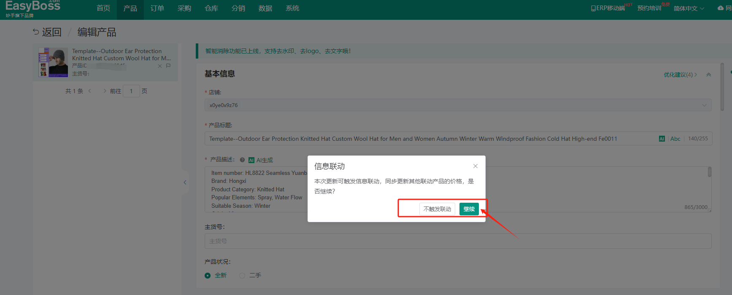
Task: Open 预约培训 link
Action: tap(649, 8)
